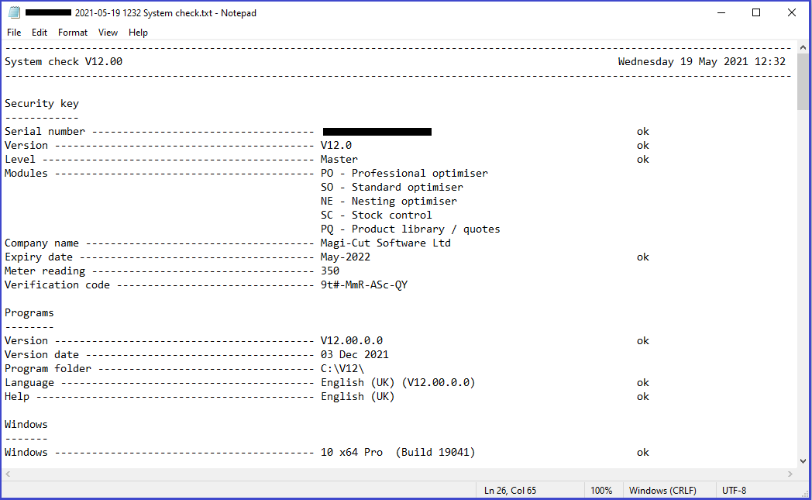Image resolution: width=812 pixels, height=500 pixels.
Task: Click 'English (UK) (V12.00.0.0)' language value
Action: pyautogui.click(x=398, y=383)
